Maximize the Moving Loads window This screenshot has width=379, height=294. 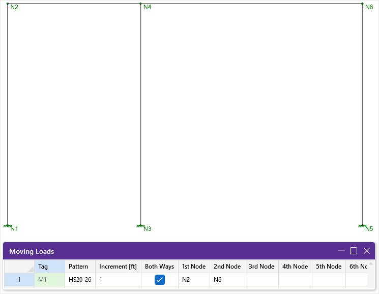[x=354, y=251]
